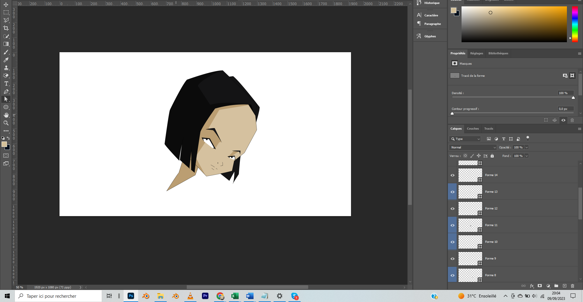Switch to the Couches tab

pyautogui.click(x=473, y=129)
